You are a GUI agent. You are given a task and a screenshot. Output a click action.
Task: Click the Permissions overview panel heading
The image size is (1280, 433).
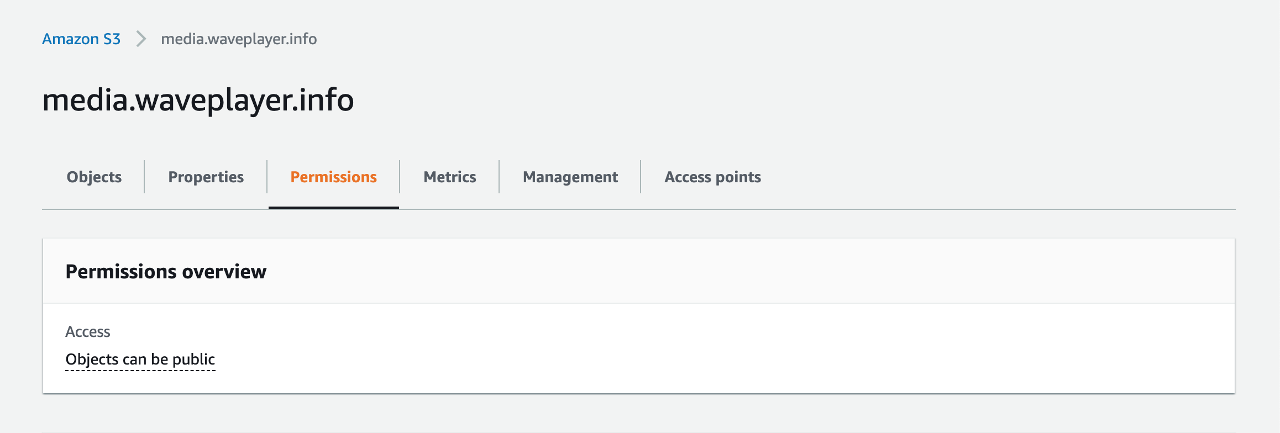pyautogui.click(x=166, y=272)
